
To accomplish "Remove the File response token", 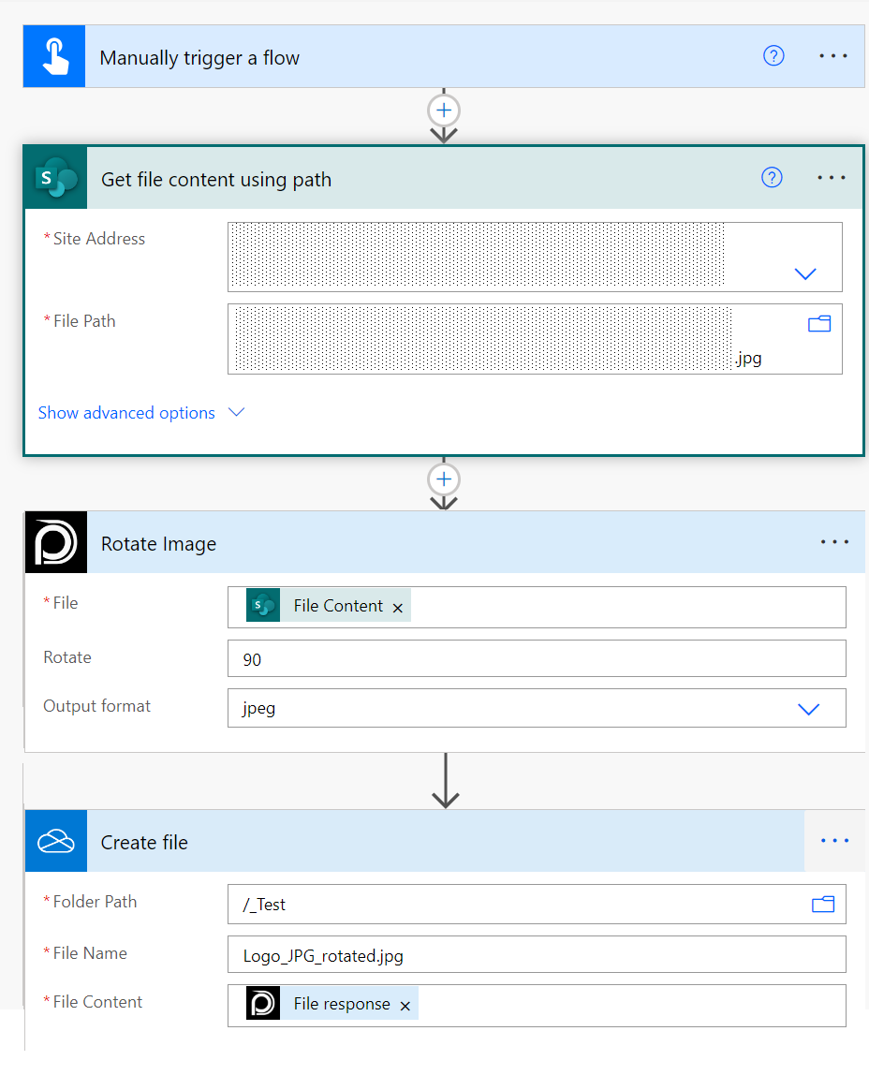I will 405,1006.
